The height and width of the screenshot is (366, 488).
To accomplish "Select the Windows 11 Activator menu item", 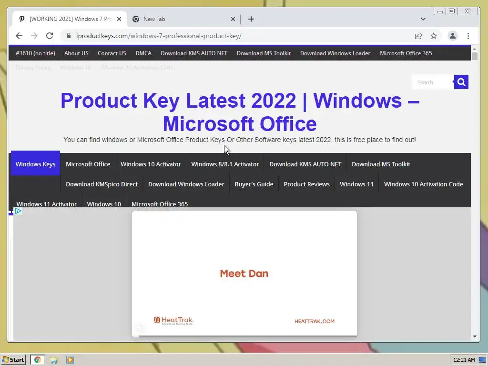I will 46,204.
